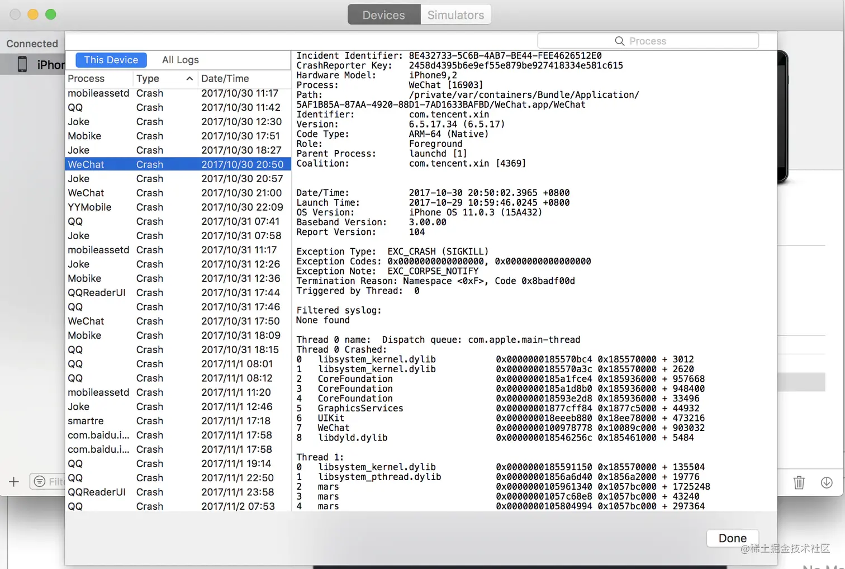
Task: Switch to the All Logs segment
Action: [x=180, y=60]
